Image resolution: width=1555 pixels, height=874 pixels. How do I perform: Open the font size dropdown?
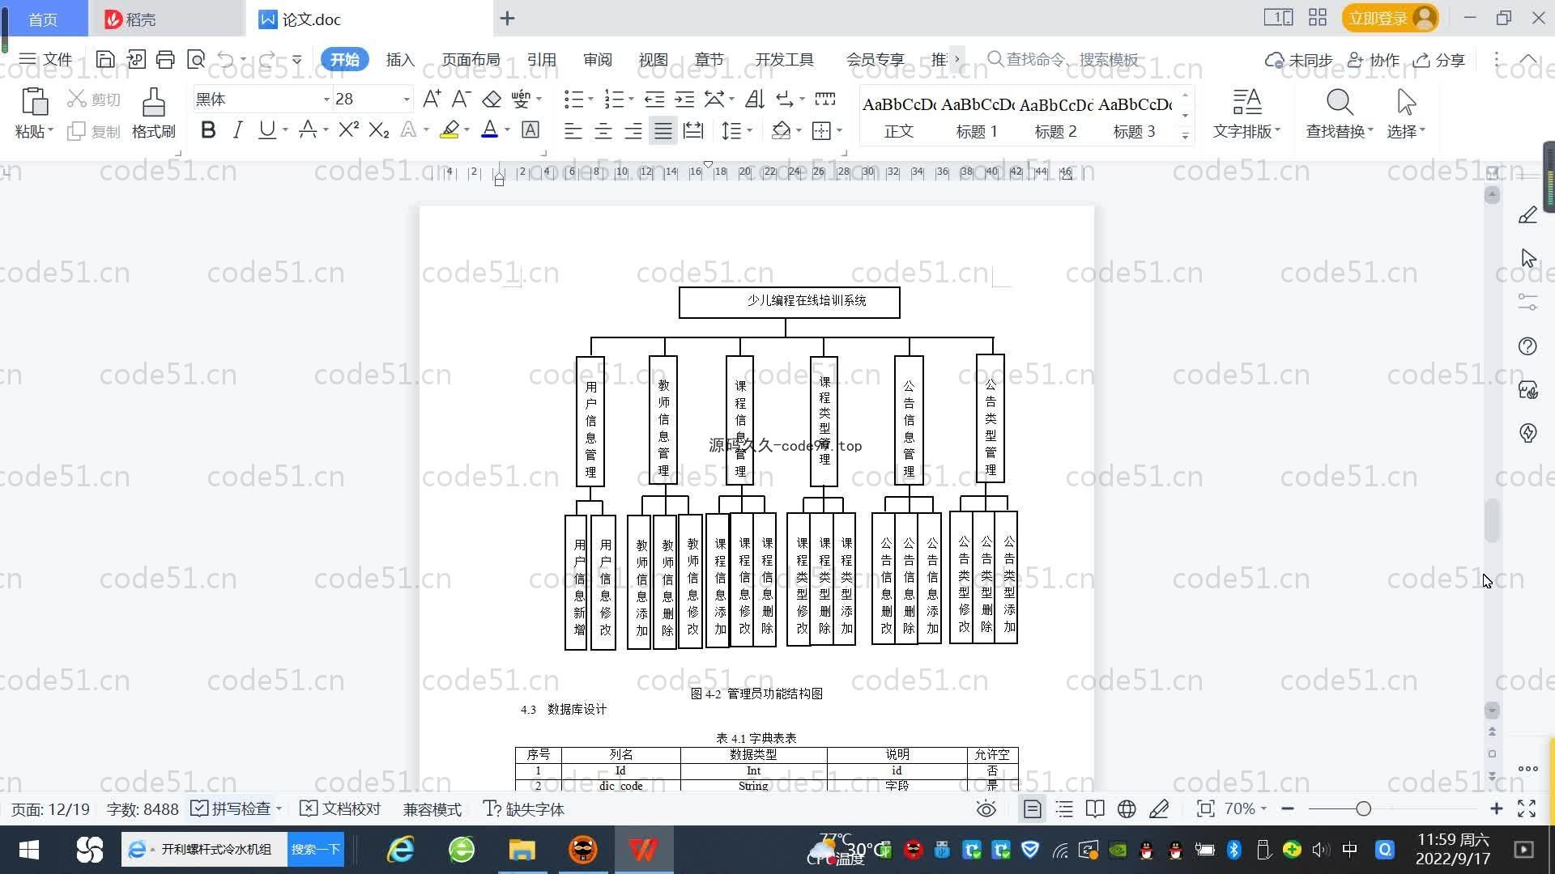407,99
